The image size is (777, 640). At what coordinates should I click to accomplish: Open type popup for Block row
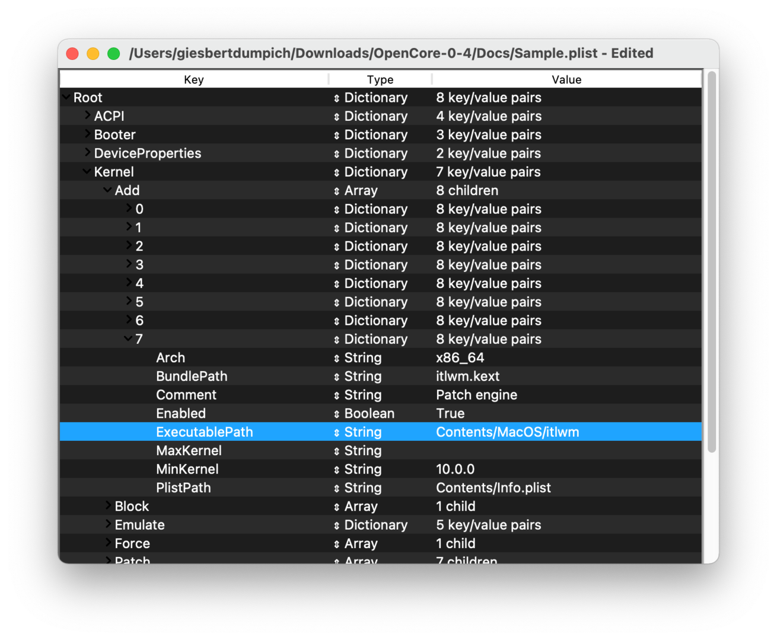(x=336, y=507)
